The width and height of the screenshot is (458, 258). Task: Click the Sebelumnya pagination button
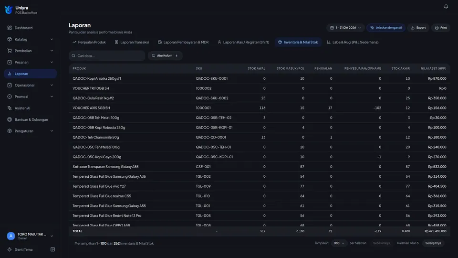pyautogui.click(x=382, y=243)
